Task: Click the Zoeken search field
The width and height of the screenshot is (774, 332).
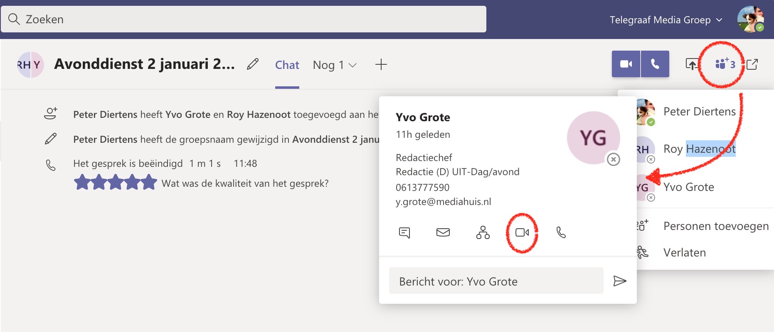Action: (x=244, y=20)
